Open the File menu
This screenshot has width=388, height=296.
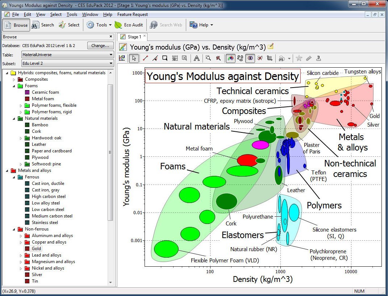pos(15,14)
